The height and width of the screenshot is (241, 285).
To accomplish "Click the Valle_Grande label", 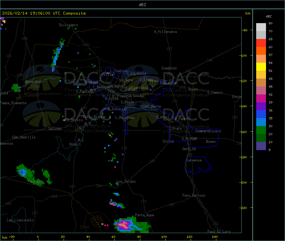I will point(94,117).
